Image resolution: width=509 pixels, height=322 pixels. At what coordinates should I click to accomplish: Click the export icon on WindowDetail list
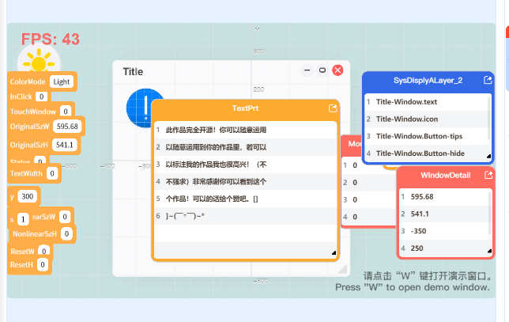[488, 175]
